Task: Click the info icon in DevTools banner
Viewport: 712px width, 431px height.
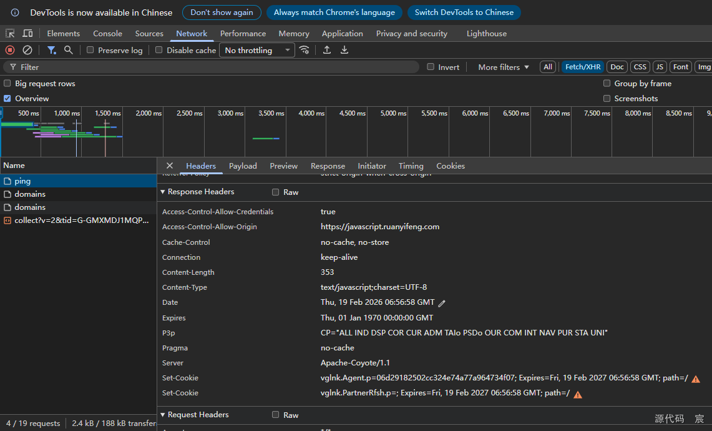Action: tap(15, 12)
